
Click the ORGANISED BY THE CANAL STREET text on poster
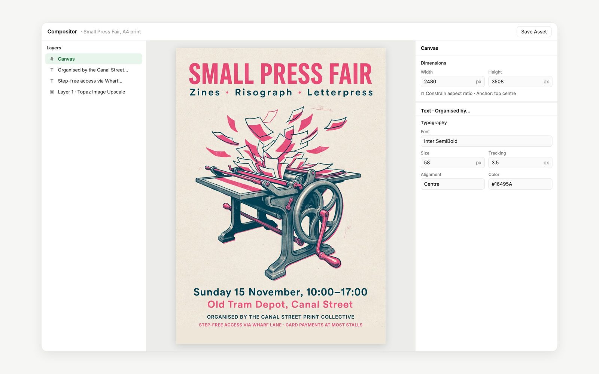[280, 317]
